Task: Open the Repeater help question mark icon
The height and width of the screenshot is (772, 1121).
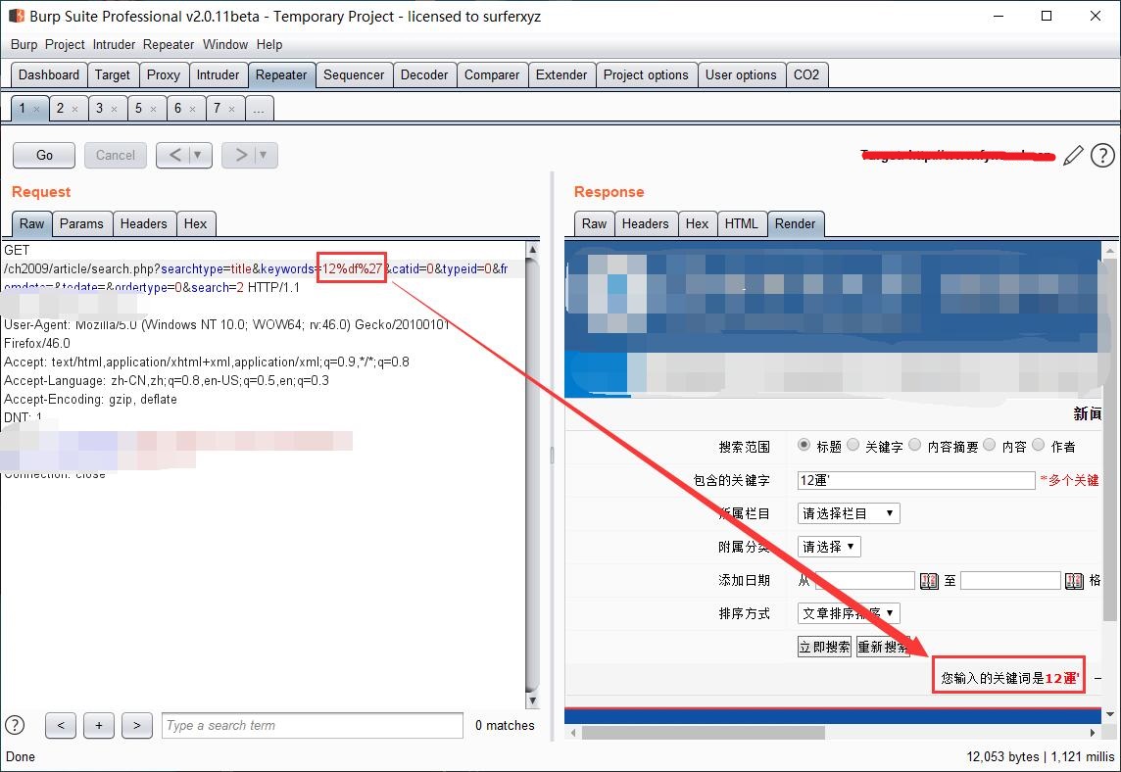Action: pos(1102,155)
